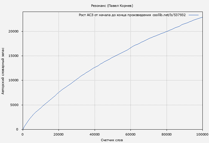Viewport: 209px width, 143px height.
Task: Select the 10000 y-axis tick label
Action: (13, 80)
